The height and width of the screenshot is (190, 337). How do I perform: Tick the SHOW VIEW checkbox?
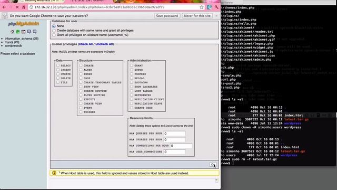81,87
